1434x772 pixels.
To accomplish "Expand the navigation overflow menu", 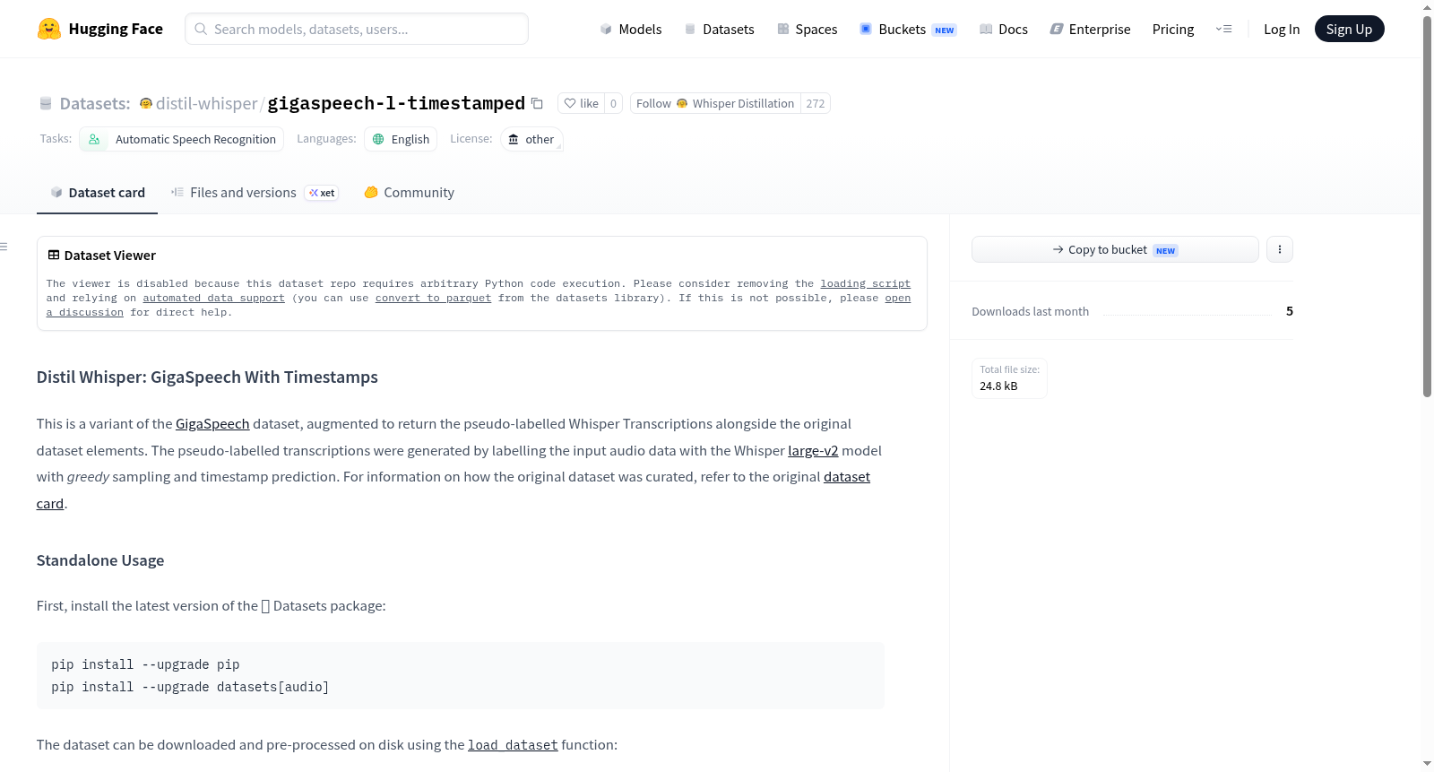I will pos(1223,29).
